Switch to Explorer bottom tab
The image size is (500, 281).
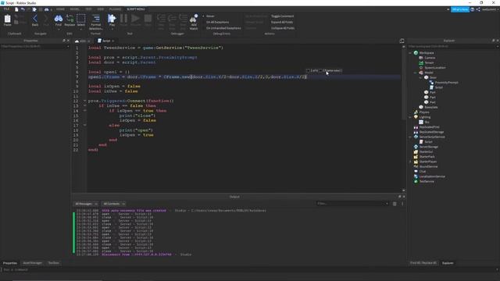tap(448, 263)
